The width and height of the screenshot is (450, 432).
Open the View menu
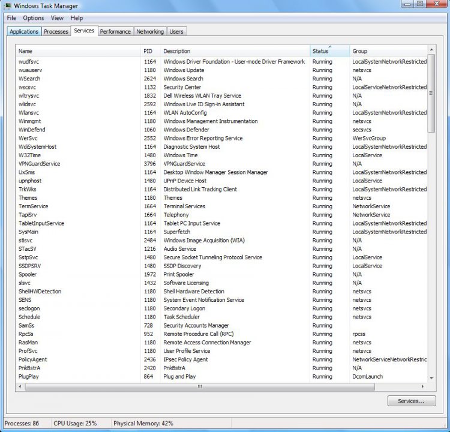pos(57,18)
